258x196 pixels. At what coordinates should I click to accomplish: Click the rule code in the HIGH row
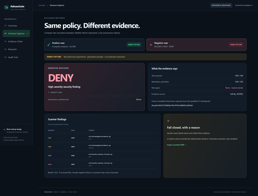click(x=73, y=165)
